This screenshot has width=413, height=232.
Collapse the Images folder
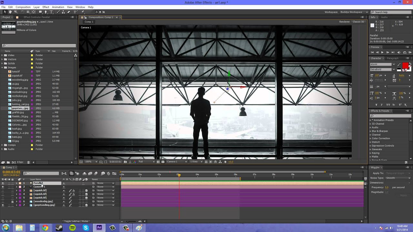point(2,67)
